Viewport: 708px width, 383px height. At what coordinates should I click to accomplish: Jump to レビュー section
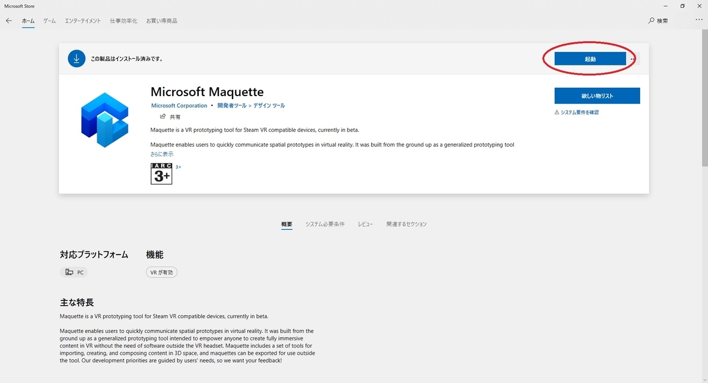pos(365,224)
